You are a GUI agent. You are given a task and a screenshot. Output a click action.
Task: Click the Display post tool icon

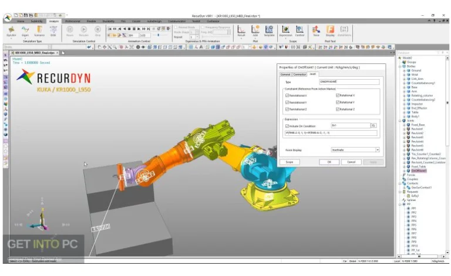coord(331,30)
